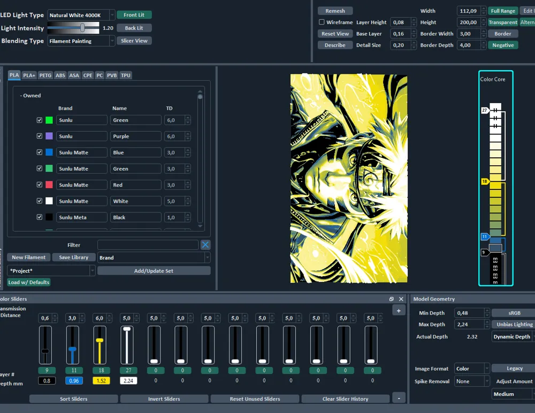Image resolution: width=535 pixels, height=413 pixels.
Task: Uncheck the Sunlu Matte Blue filament
Action: 40,152
